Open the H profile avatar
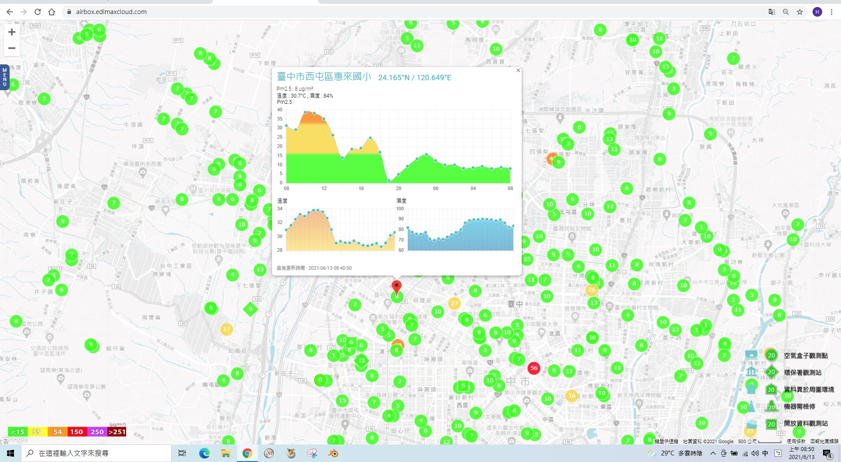The height and width of the screenshot is (462, 841). tap(817, 12)
